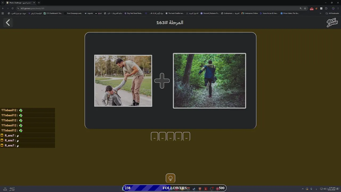This screenshot has width=341, height=192.
Task: Reveal a hint with the lightbulb button
Action: point(170,178)
